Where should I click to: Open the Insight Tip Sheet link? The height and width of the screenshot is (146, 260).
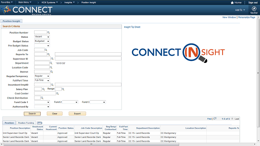point(132,27)
